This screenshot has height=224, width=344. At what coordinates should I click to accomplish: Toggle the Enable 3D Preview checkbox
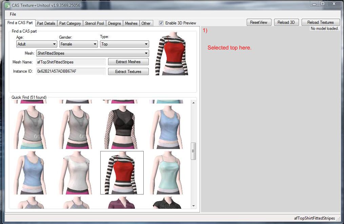tap(161, 23)
